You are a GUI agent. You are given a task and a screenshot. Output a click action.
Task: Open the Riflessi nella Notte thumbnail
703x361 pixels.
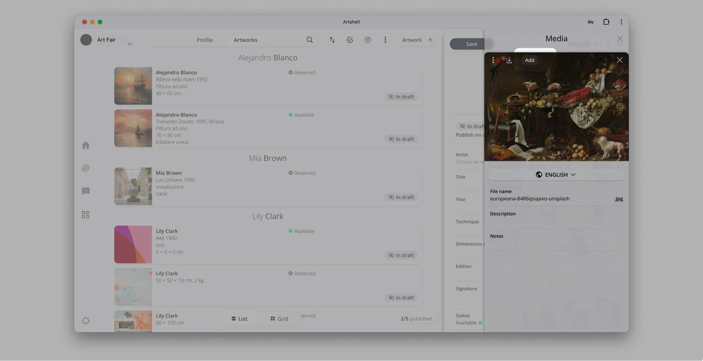pyautogui.click(x=133, y=86)
